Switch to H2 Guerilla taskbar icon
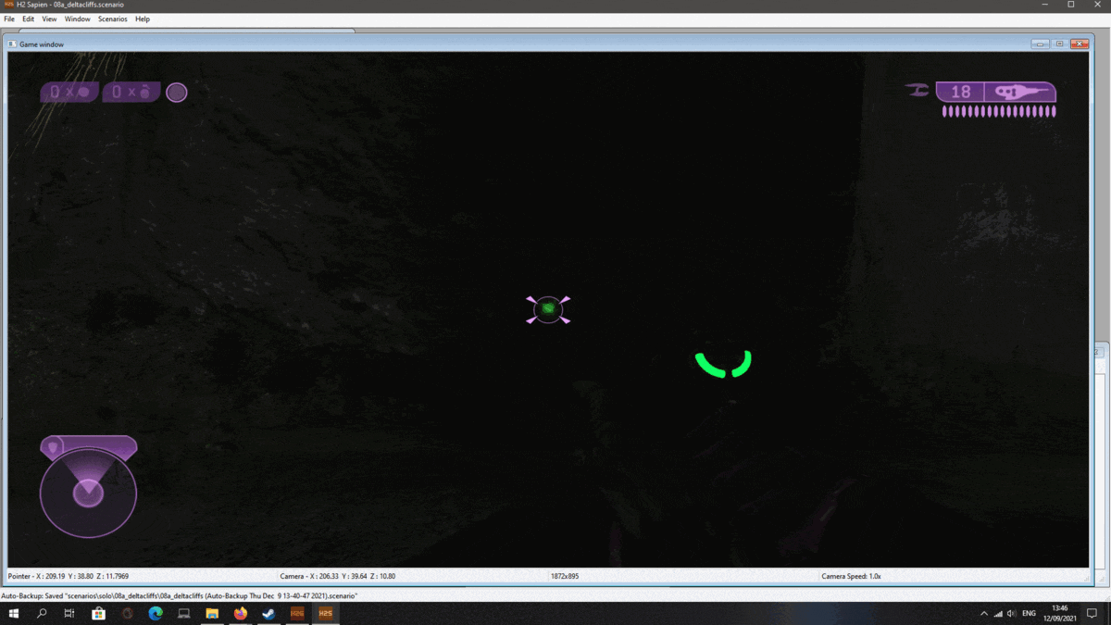 [x=297, y=613]
